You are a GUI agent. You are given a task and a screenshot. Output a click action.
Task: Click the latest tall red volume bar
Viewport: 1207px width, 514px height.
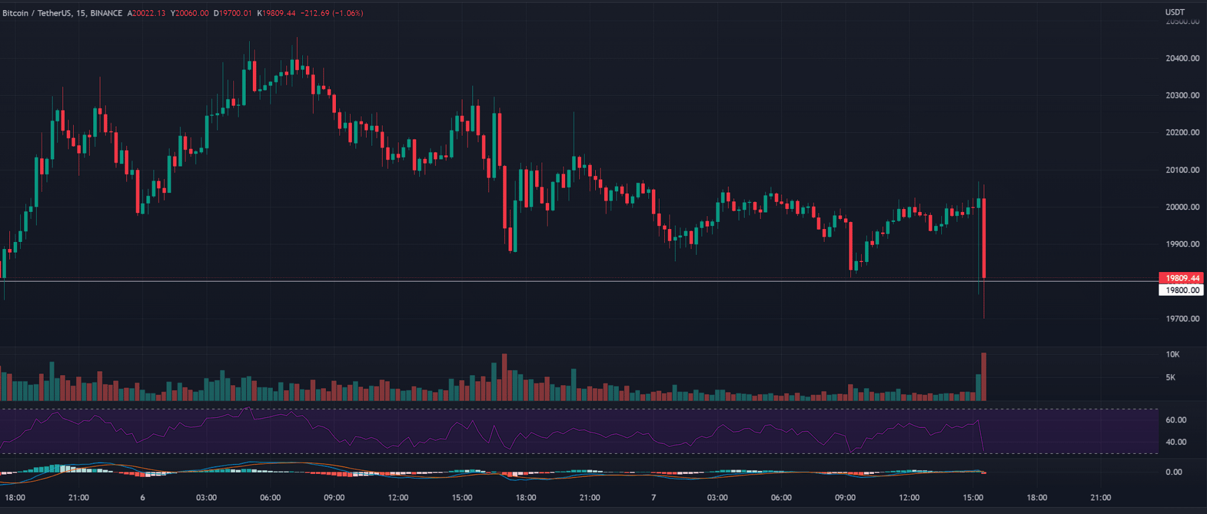coord(984,377)
